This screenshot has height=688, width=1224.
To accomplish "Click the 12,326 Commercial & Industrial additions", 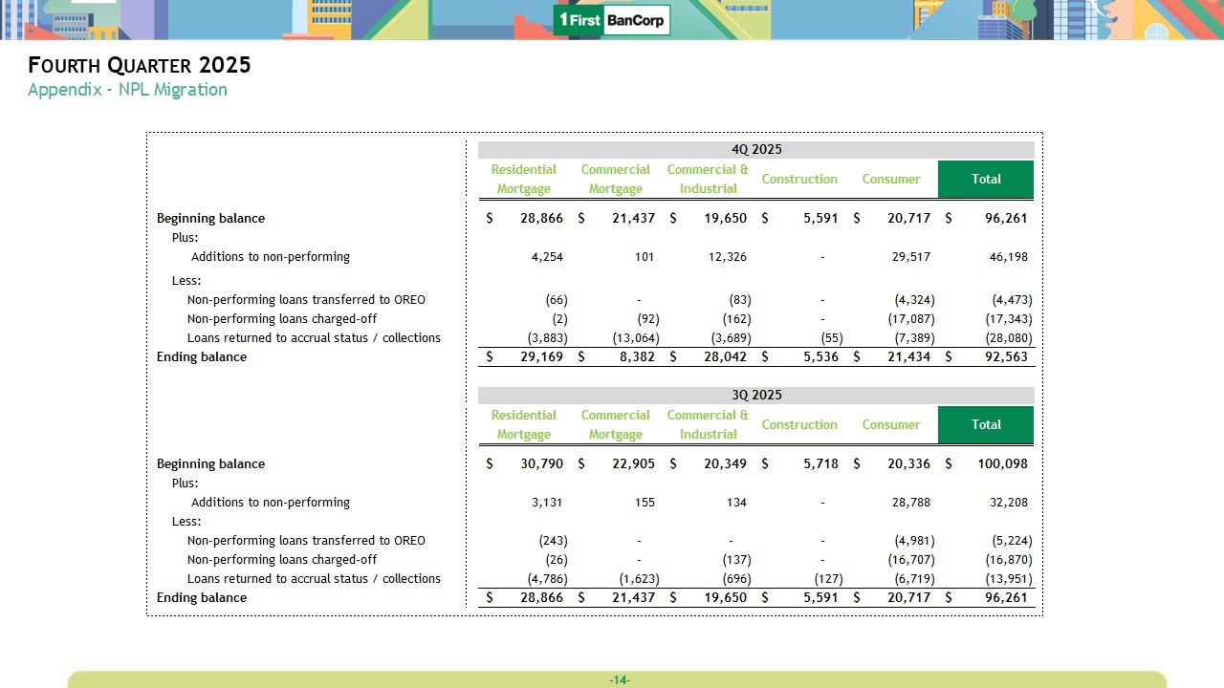I will (727, 257).
